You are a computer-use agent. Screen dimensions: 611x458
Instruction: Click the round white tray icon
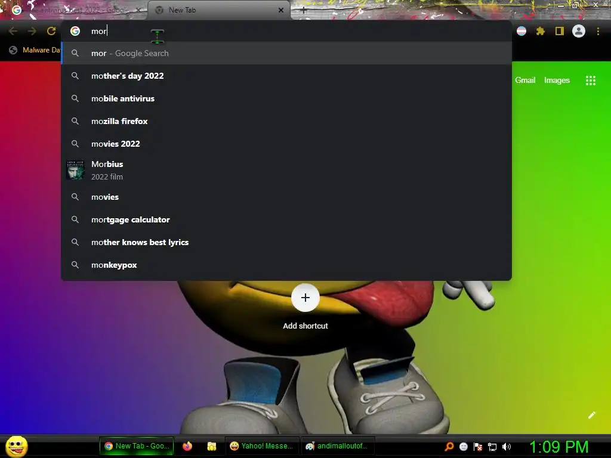click(463, 447)
